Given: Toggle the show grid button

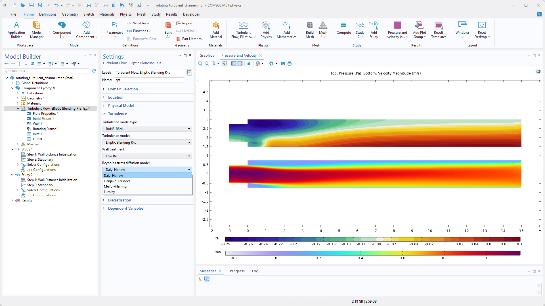Looking at the screenshot, I should coord(233,63).
